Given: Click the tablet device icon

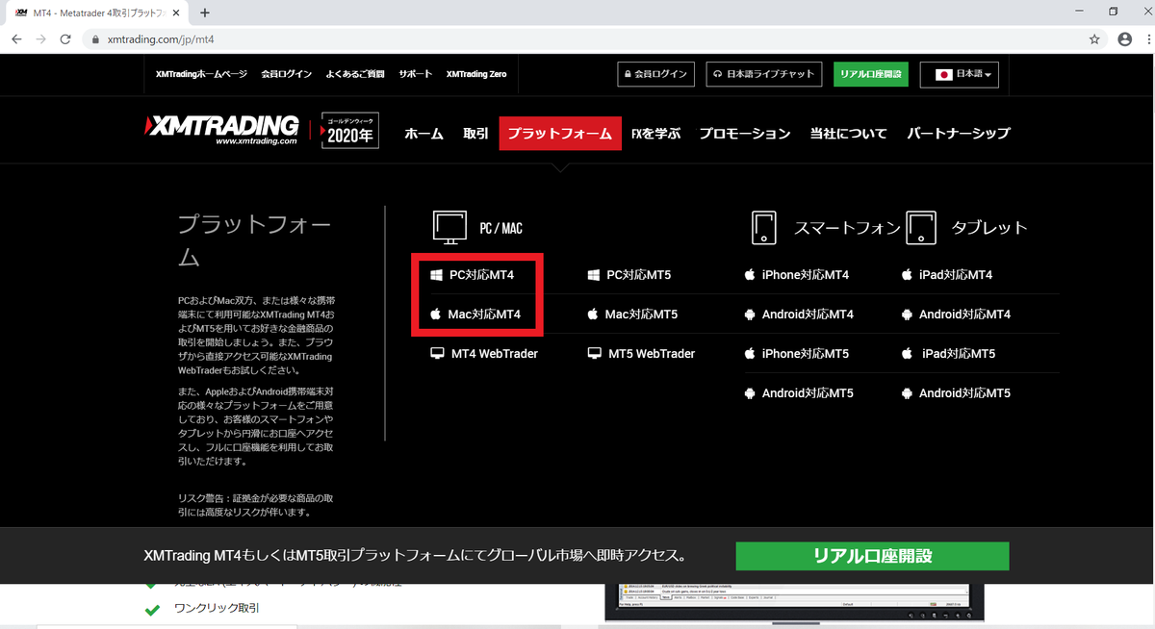Looking at the screenshot, I should click(x=921, y=228).
